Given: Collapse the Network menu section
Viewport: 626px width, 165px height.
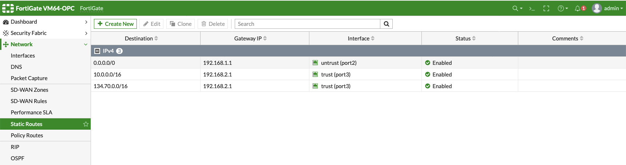Looking at the screenshot, I should [86, 44].
